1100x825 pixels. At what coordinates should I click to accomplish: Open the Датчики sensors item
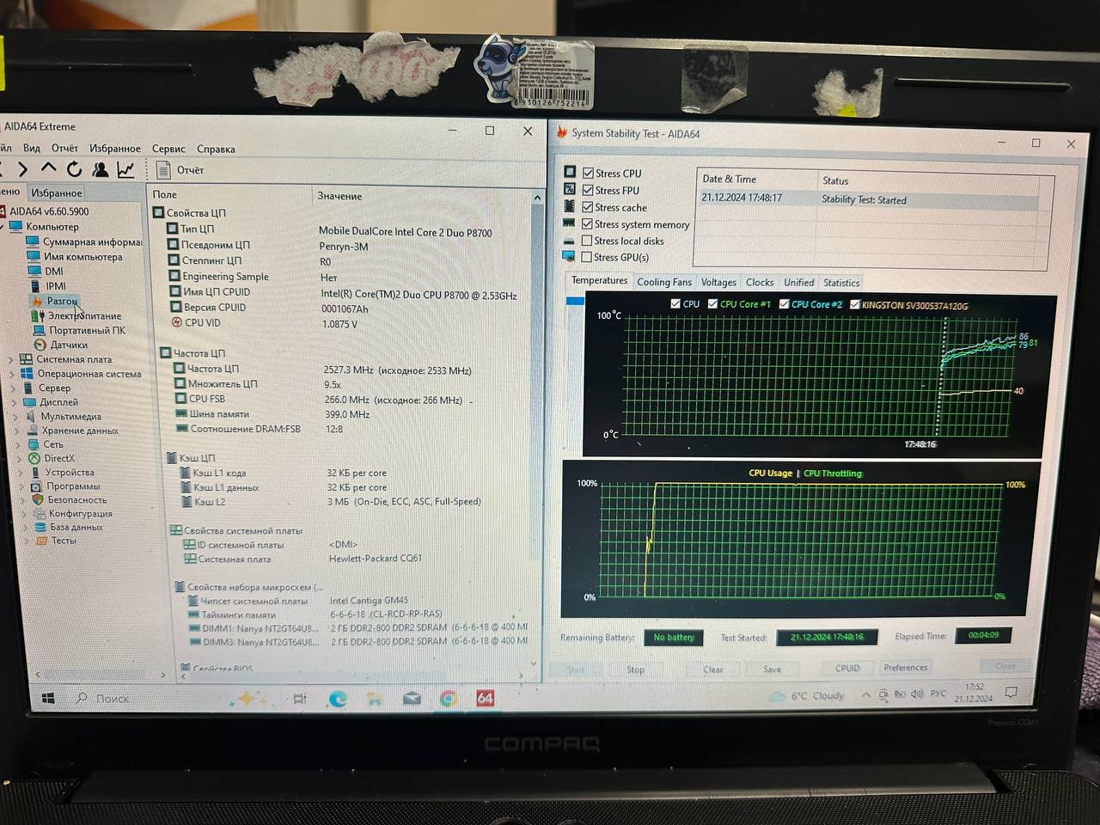(x=60, y=345)
